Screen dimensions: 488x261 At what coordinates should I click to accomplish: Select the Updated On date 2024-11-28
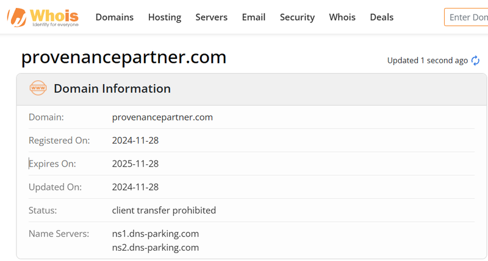point(135,187)
